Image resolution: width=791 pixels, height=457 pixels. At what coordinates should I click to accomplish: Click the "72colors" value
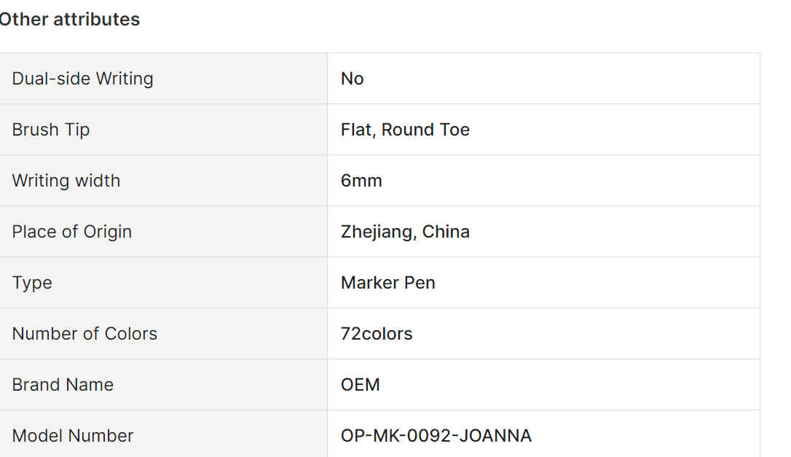[x=377, y=334]
